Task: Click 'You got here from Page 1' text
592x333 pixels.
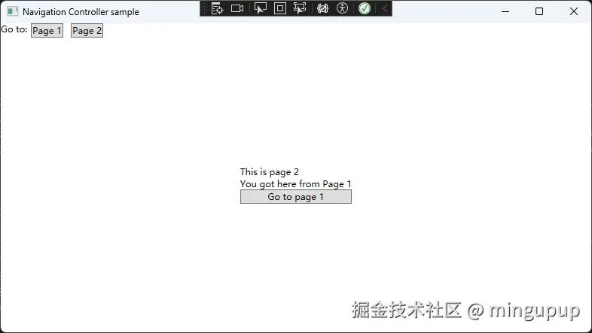Action: coord(295,184)
